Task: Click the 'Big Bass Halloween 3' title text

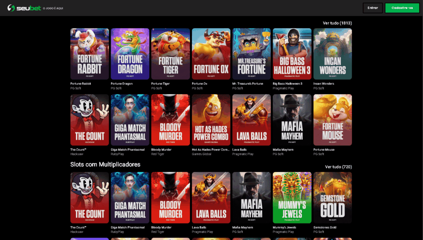Action: 288,84
